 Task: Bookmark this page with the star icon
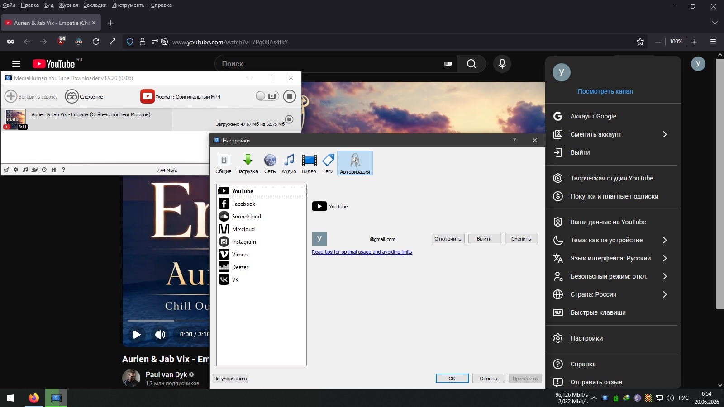640,42
